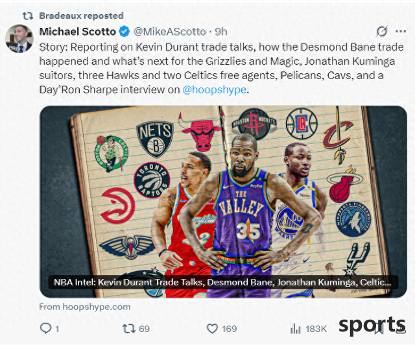Screen dimensions: 415x345
Task: Open view analytics bar chart icon
Action: pos(296,329)
